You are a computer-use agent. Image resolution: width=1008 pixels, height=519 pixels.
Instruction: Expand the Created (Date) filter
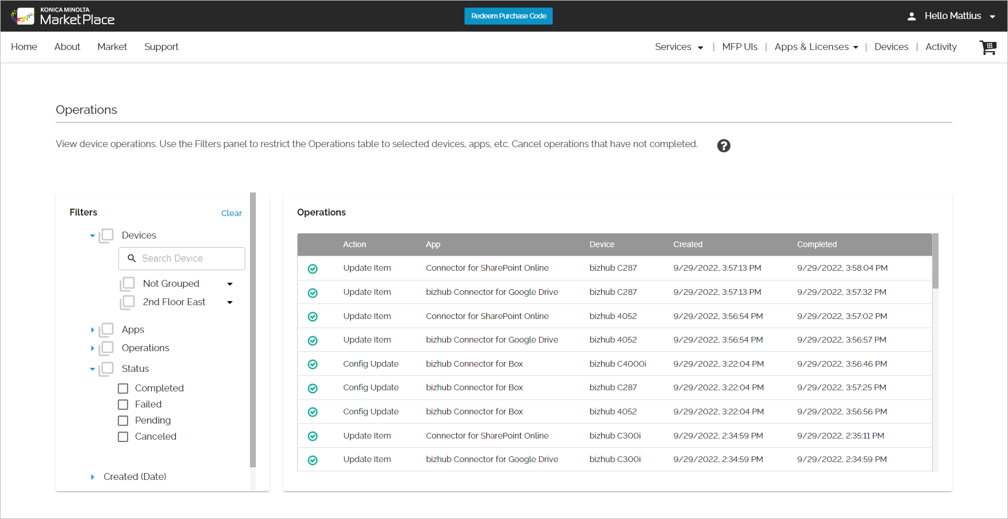(93, 477)
